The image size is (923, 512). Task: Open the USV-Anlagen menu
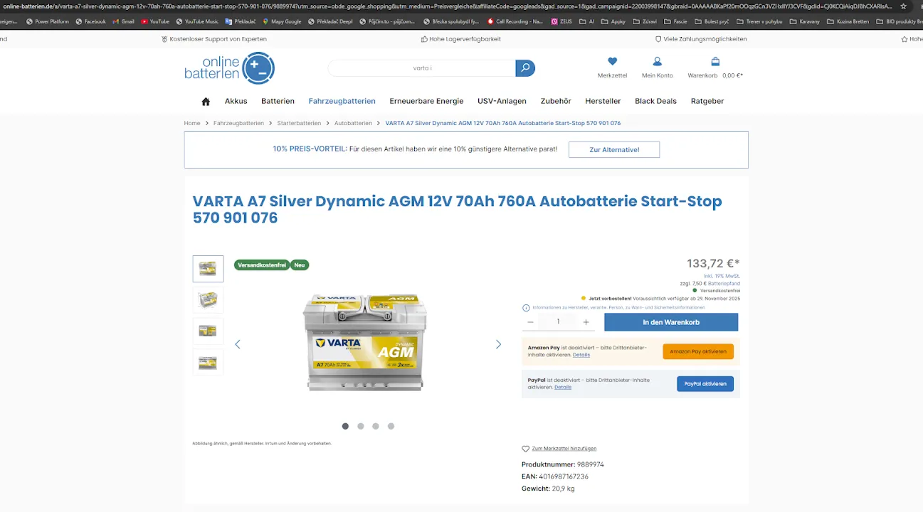click(x=502, y=101)
